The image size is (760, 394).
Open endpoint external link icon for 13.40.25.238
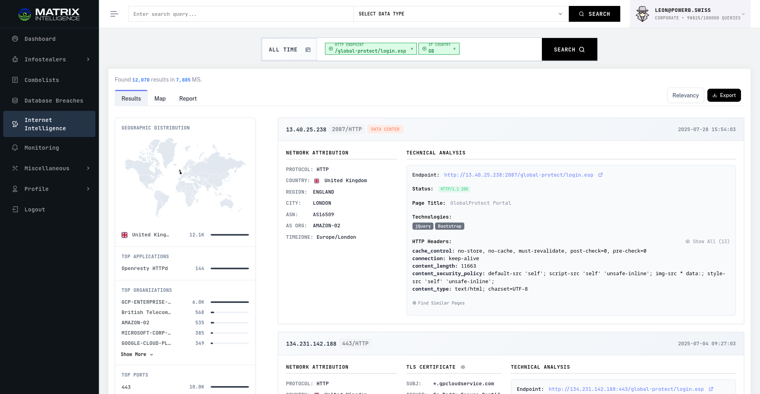[600, 175]
